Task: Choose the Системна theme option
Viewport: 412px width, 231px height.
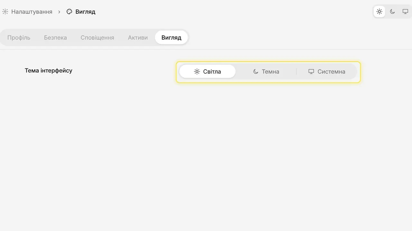Action: click(x=327, y=72)
